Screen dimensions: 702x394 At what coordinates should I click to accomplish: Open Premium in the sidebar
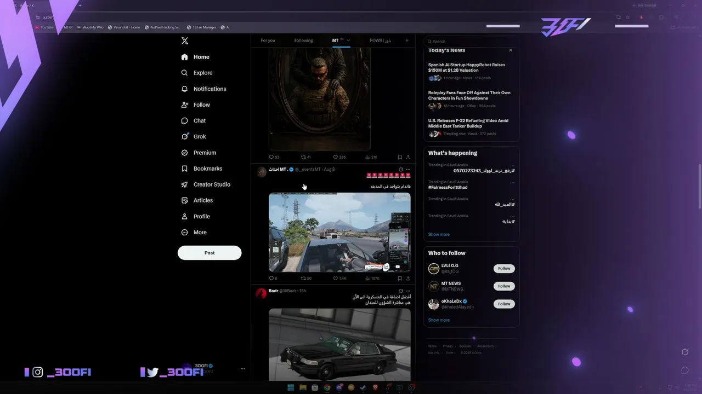click(199, 153)
